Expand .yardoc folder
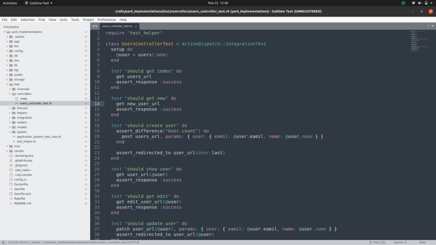Viewport: 436px width, 245px height. coord(7,37)
